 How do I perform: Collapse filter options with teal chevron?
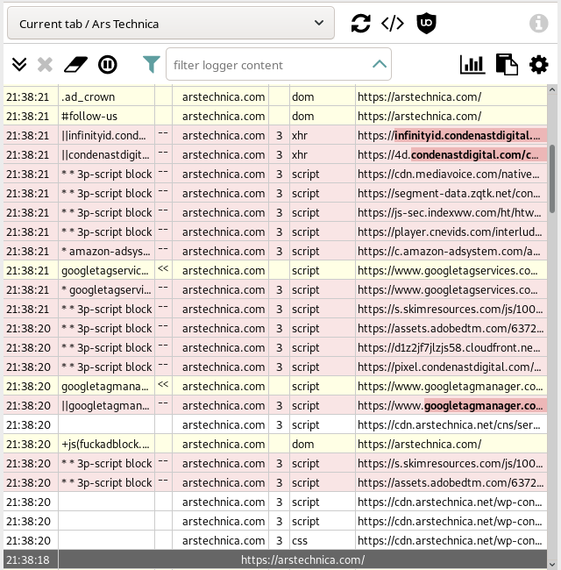point(379,64)
